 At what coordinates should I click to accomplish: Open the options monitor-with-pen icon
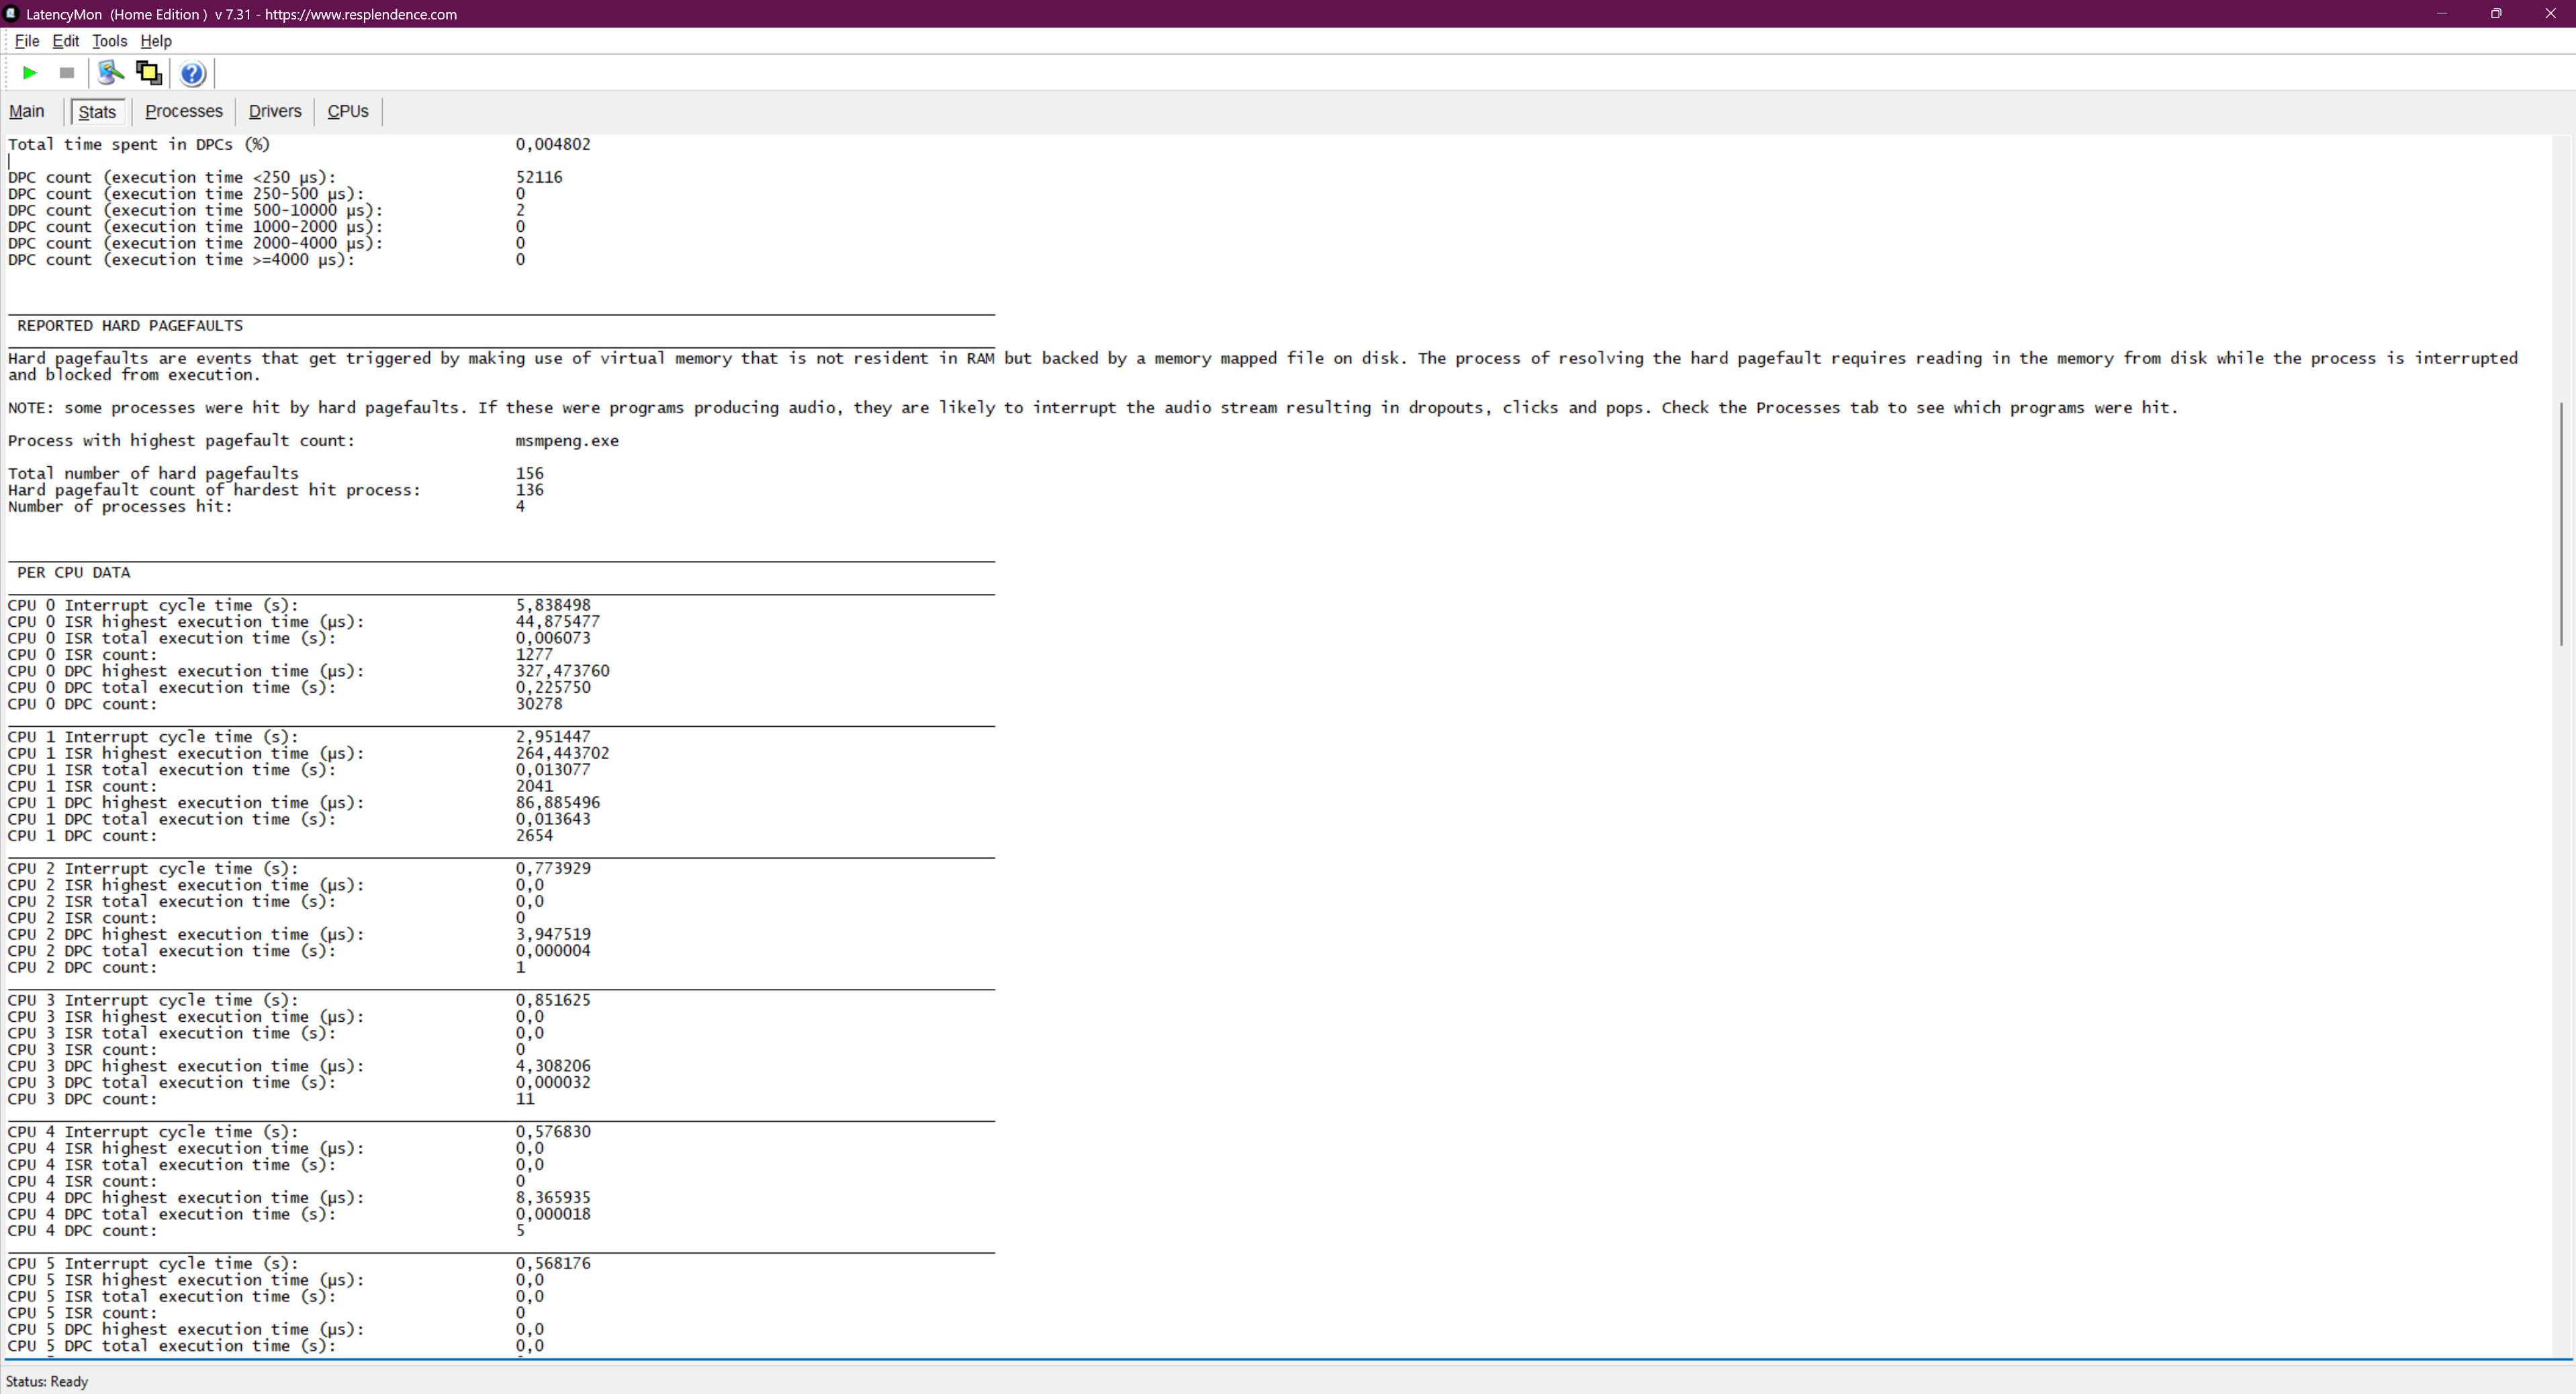tap(111, 73)
